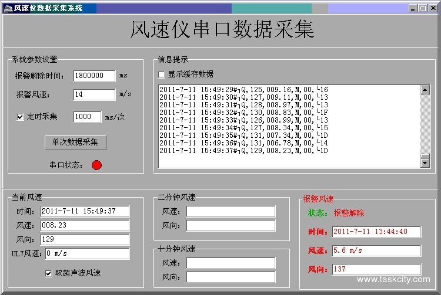Image resolution: width=441 pixels, height=295 pixels.
Task: Click the 风速仪串口数据采集 heading
Action: [x=222, y=29]
